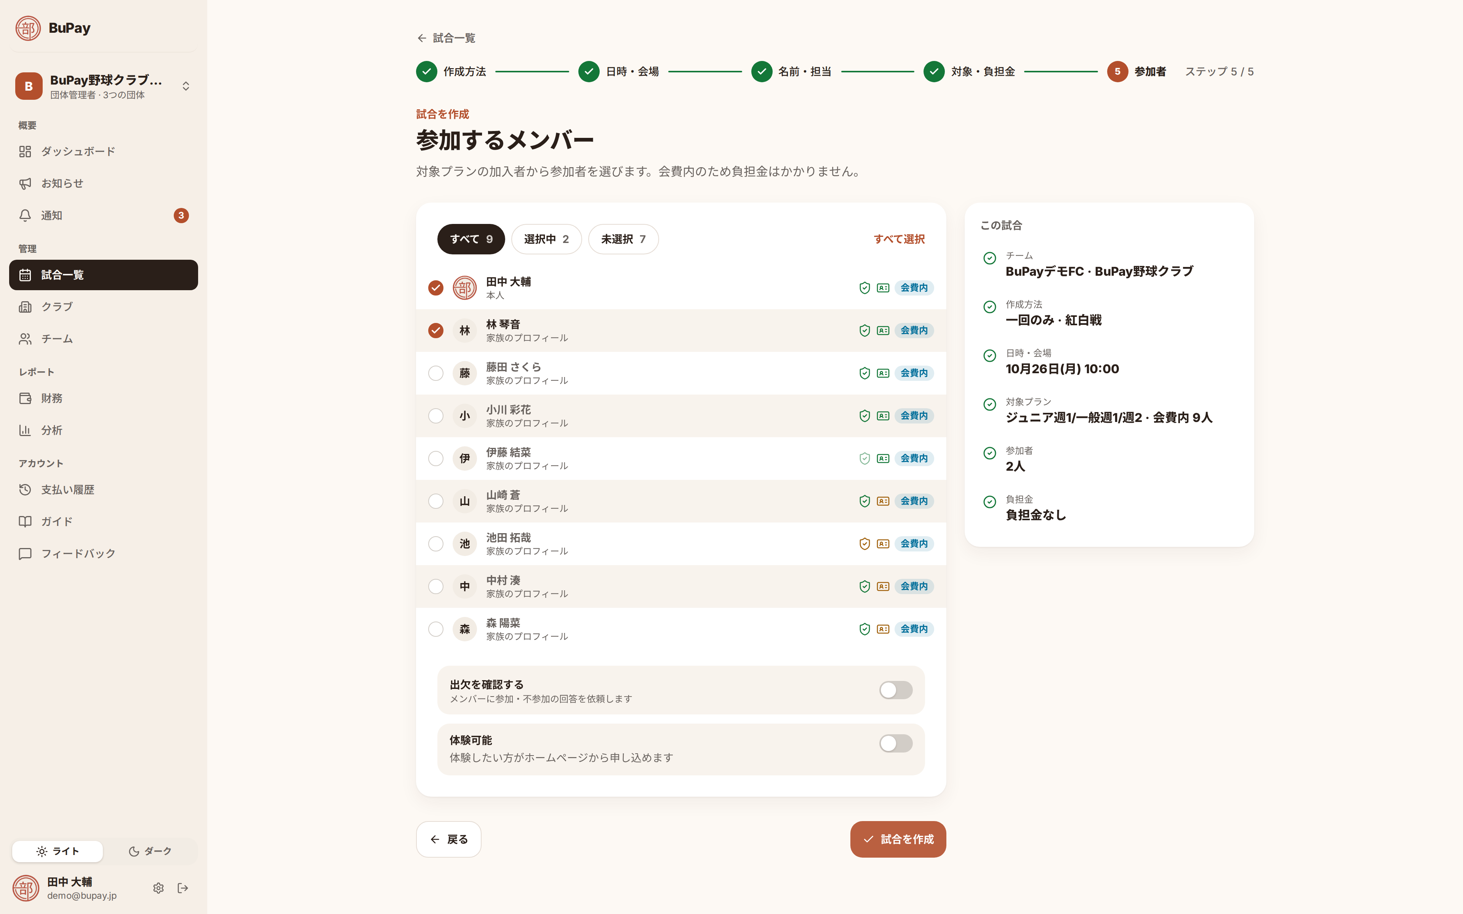Switch to 未選択 7 filter tab
This screenshot has width=1463, height=914.
pos(623,239)
